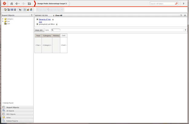This screenshot has width=189, height=124.
Task: Select Year in Report Objects tree
Action: [x=8, y=21]
